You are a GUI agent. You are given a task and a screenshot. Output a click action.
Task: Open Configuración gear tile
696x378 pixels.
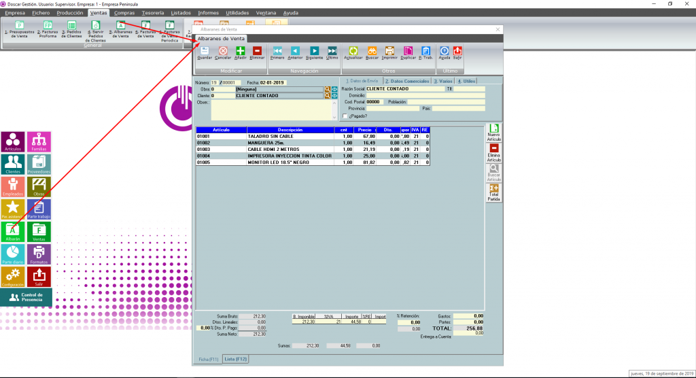point(13,277)
